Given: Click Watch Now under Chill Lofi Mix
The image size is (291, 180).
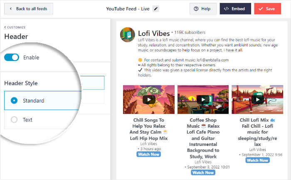Looking at the screenshot, I should pos(257,160).
